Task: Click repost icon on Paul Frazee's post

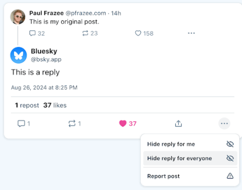Action: (x=85, y=33)
